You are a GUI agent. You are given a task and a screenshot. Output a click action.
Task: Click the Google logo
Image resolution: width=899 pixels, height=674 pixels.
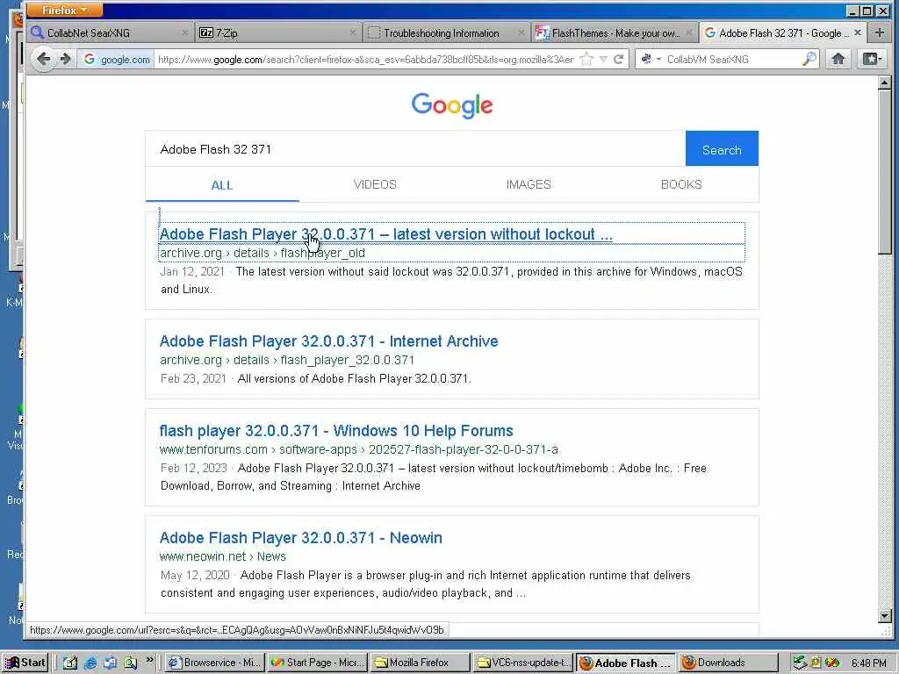[x=452, y=105]
